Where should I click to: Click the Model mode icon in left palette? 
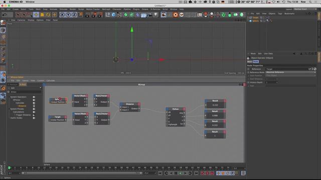[3, 30]
